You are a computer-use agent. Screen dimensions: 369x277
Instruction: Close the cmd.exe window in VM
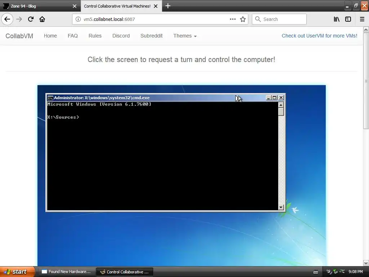click(281, 97)
